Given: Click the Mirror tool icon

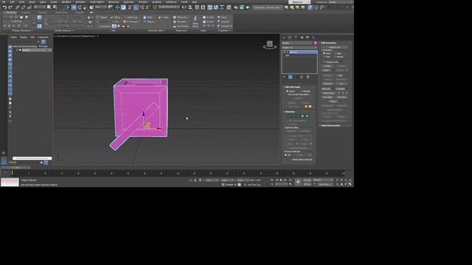Looking at the screenshot, I should tap(184, 7).
